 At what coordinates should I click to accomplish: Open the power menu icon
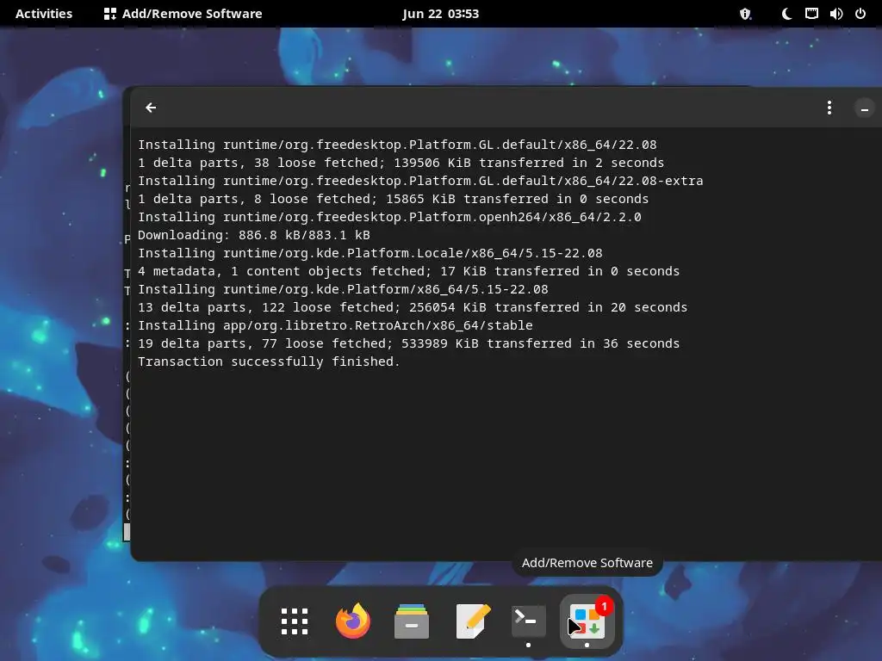click(860, 14)
